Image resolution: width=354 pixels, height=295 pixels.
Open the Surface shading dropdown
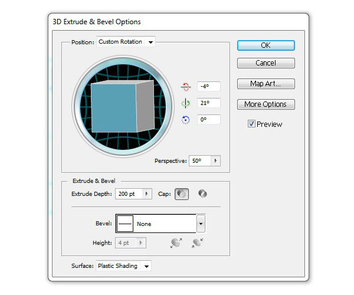(x=146, y=266)
